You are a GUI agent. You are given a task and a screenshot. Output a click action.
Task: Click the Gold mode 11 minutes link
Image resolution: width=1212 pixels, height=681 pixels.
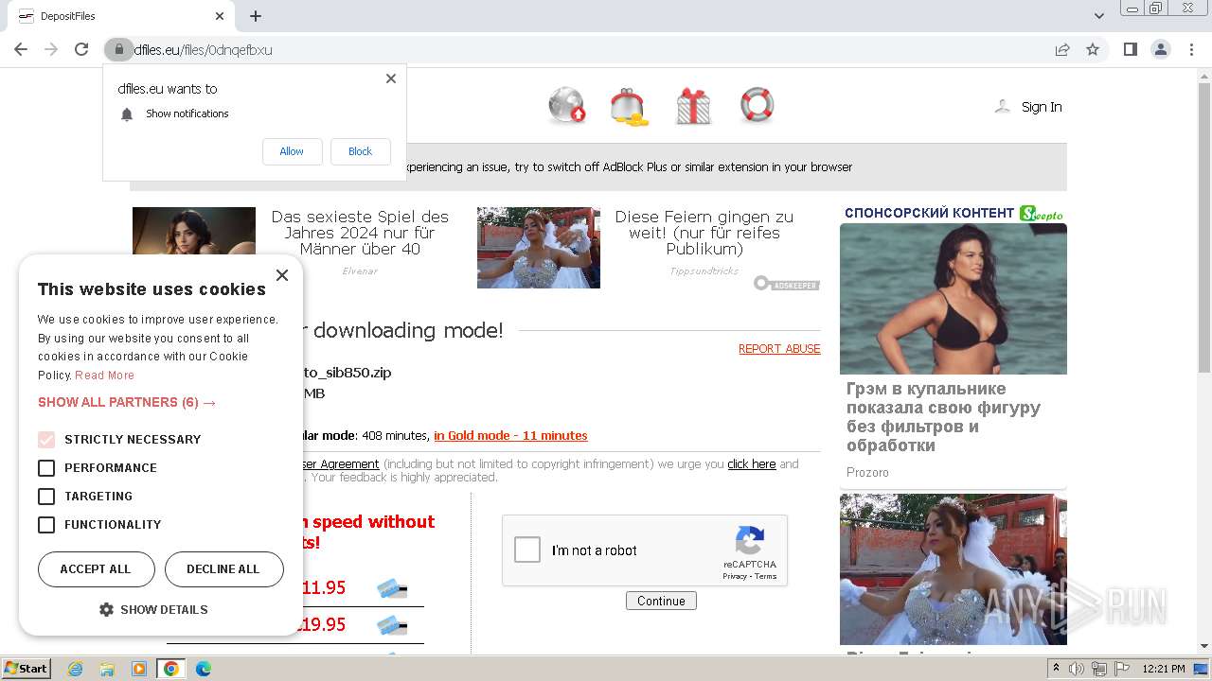(510, 436)
